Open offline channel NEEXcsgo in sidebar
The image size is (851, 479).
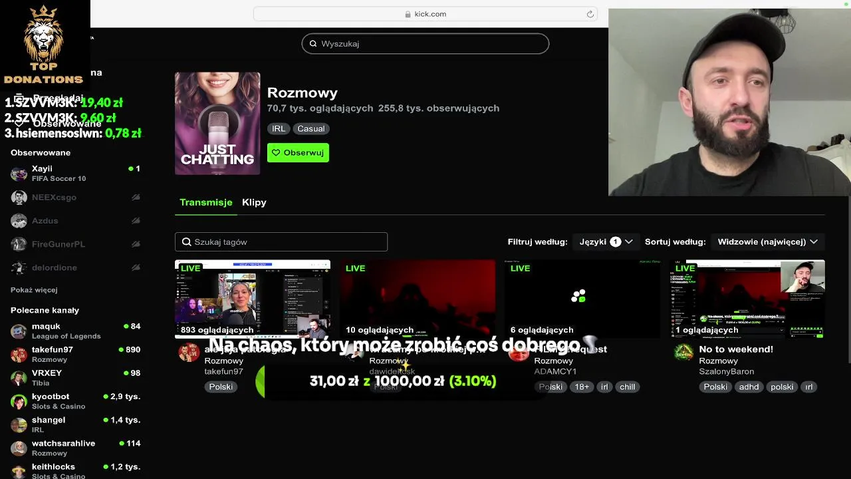click(x=76, y=198)
